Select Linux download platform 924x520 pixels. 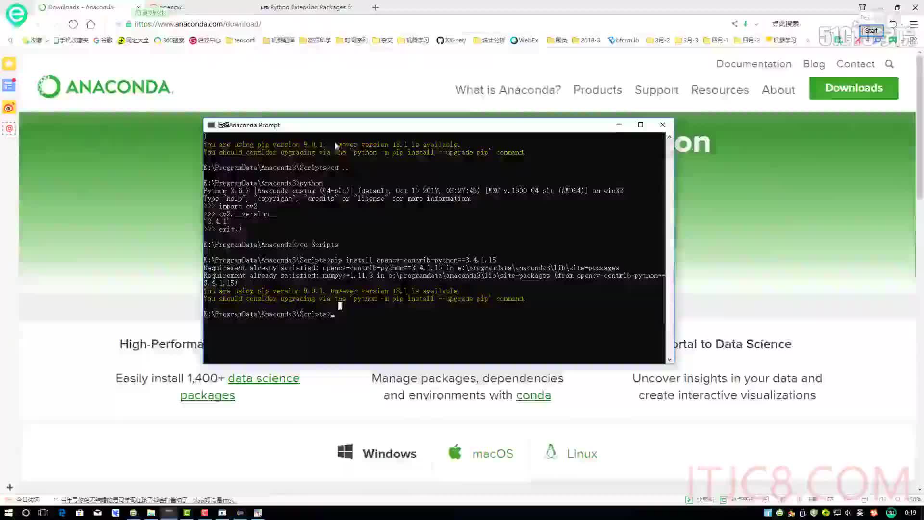pyautogui.click(x=571, y=453)
